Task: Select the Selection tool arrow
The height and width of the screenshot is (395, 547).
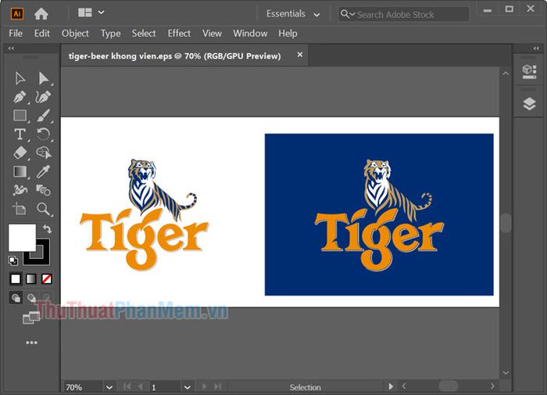Action: [x=20, y=78]
